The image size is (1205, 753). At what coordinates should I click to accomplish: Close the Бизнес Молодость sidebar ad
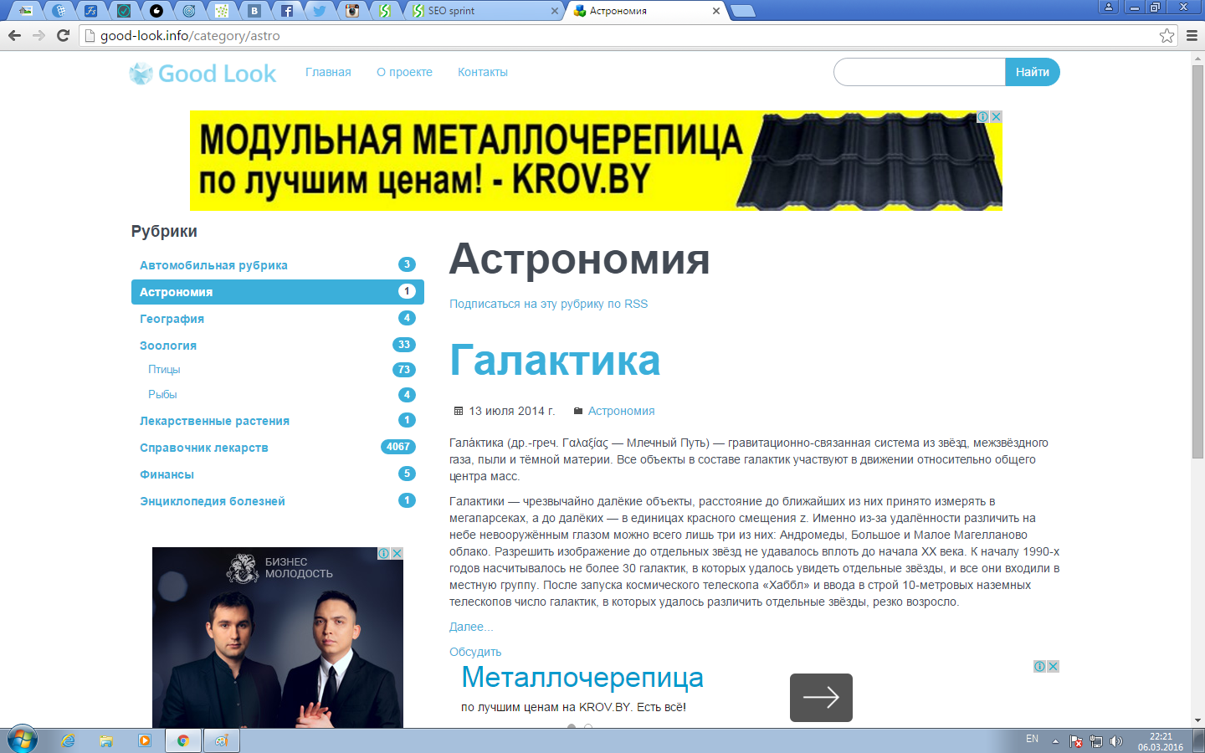pyautogui.click(x=397, y=553)
